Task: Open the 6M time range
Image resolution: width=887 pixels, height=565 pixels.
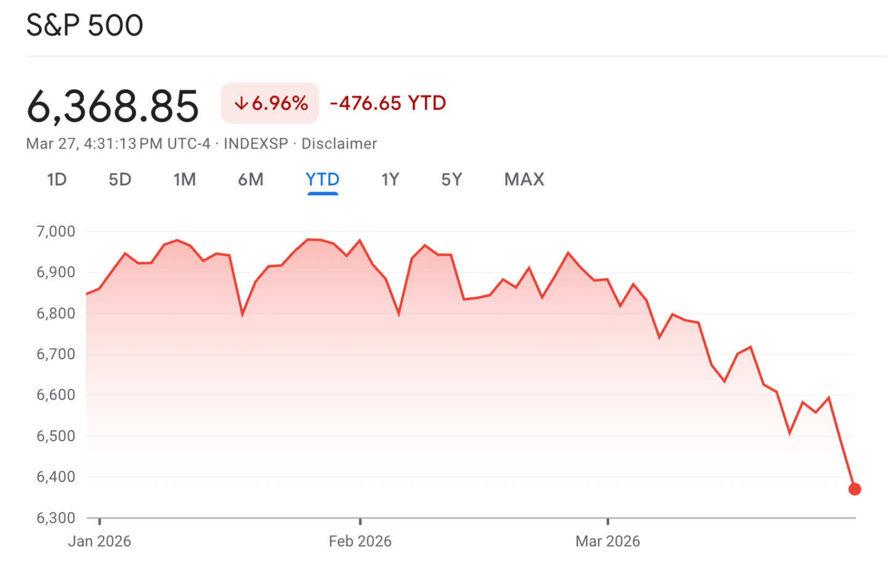Action: pyautogui.click(x=251, y=179)
